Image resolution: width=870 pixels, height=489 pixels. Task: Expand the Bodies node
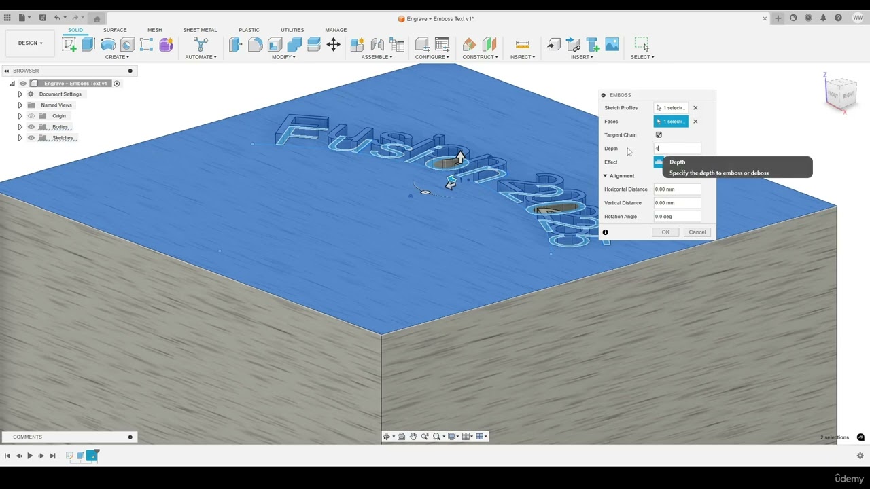click(x=20, y=127)
